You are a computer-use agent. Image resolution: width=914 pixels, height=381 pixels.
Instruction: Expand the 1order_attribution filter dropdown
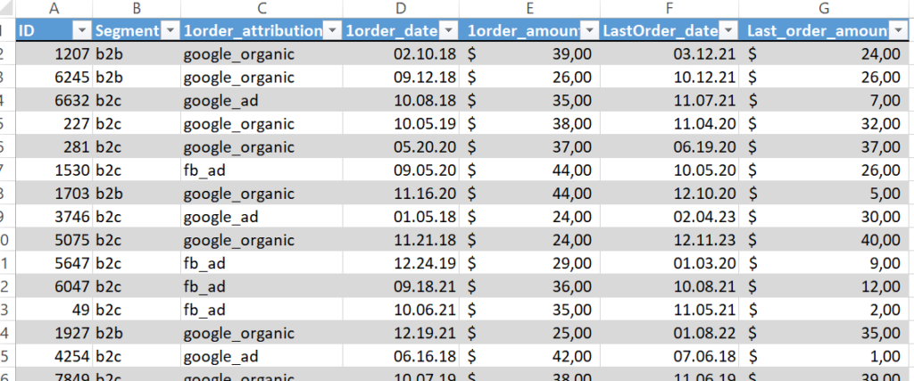332,30
